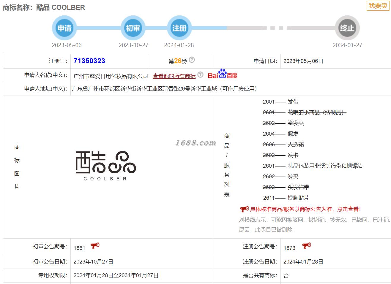
Task: Click timeline date 2023-10-27
Action: click(x=133, y=45)
